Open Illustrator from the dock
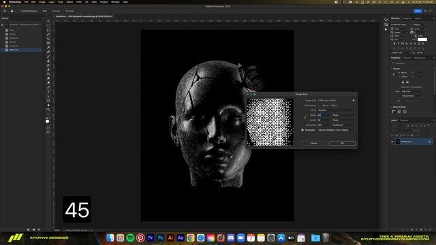The height and width of the screenshot is (245, 436). tap(170, 238)
